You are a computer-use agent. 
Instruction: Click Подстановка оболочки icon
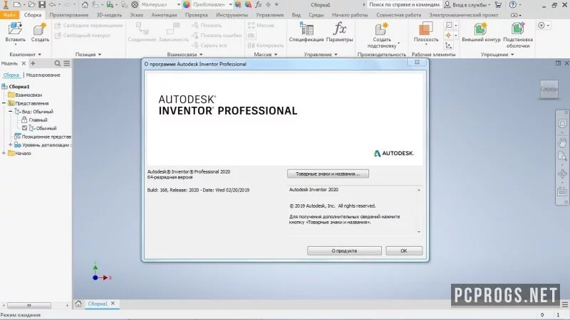click(518, 29)
